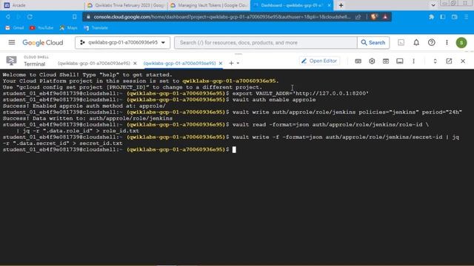Open Cloud Shell terminal settings gear
The image size is (474, 266).
point(372,61)
